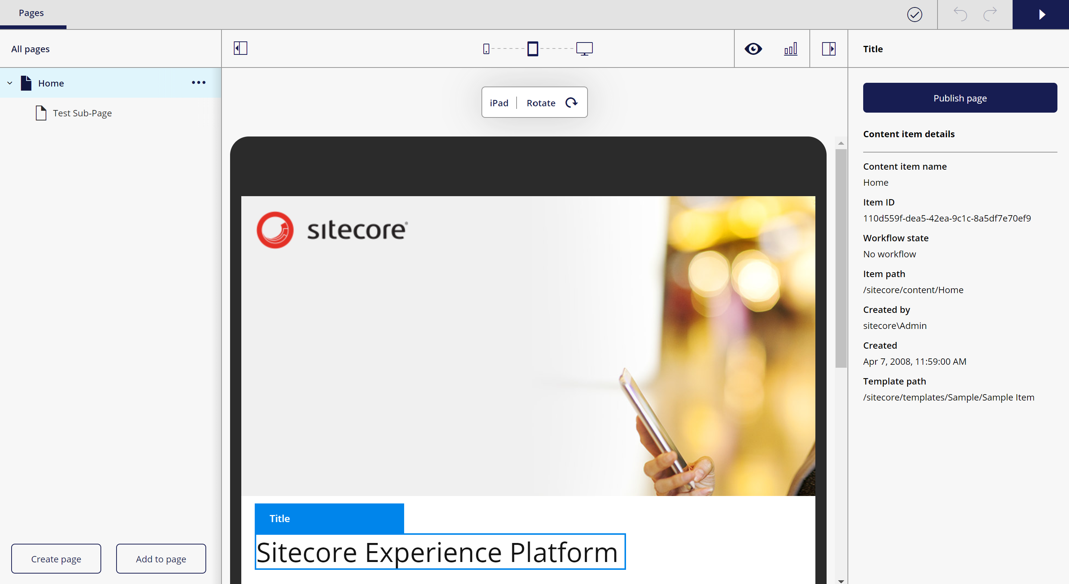
Task: Click the Sitecore logo image
Action: pos(332,230)
